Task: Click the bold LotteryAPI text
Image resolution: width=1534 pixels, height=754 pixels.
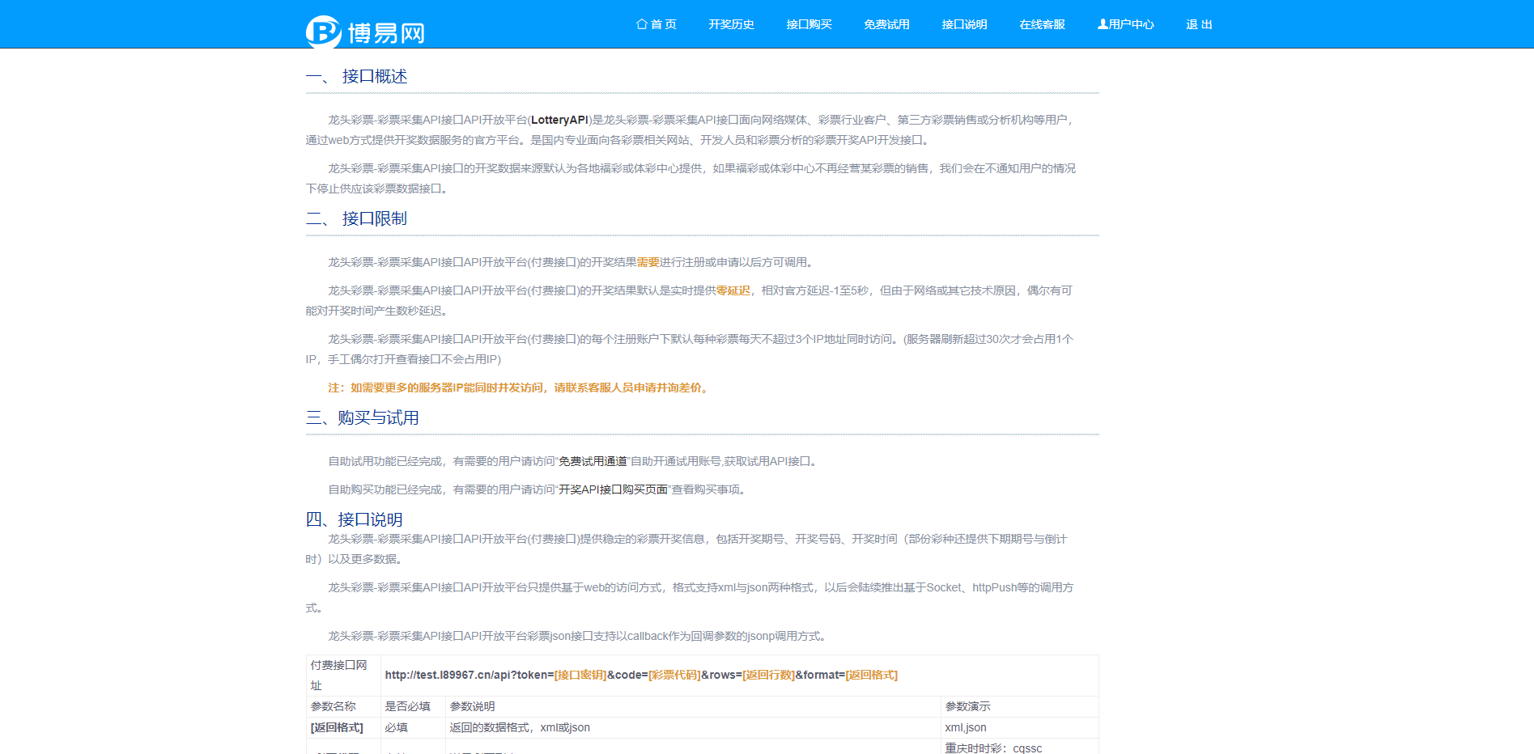Action: click(559, 120)
